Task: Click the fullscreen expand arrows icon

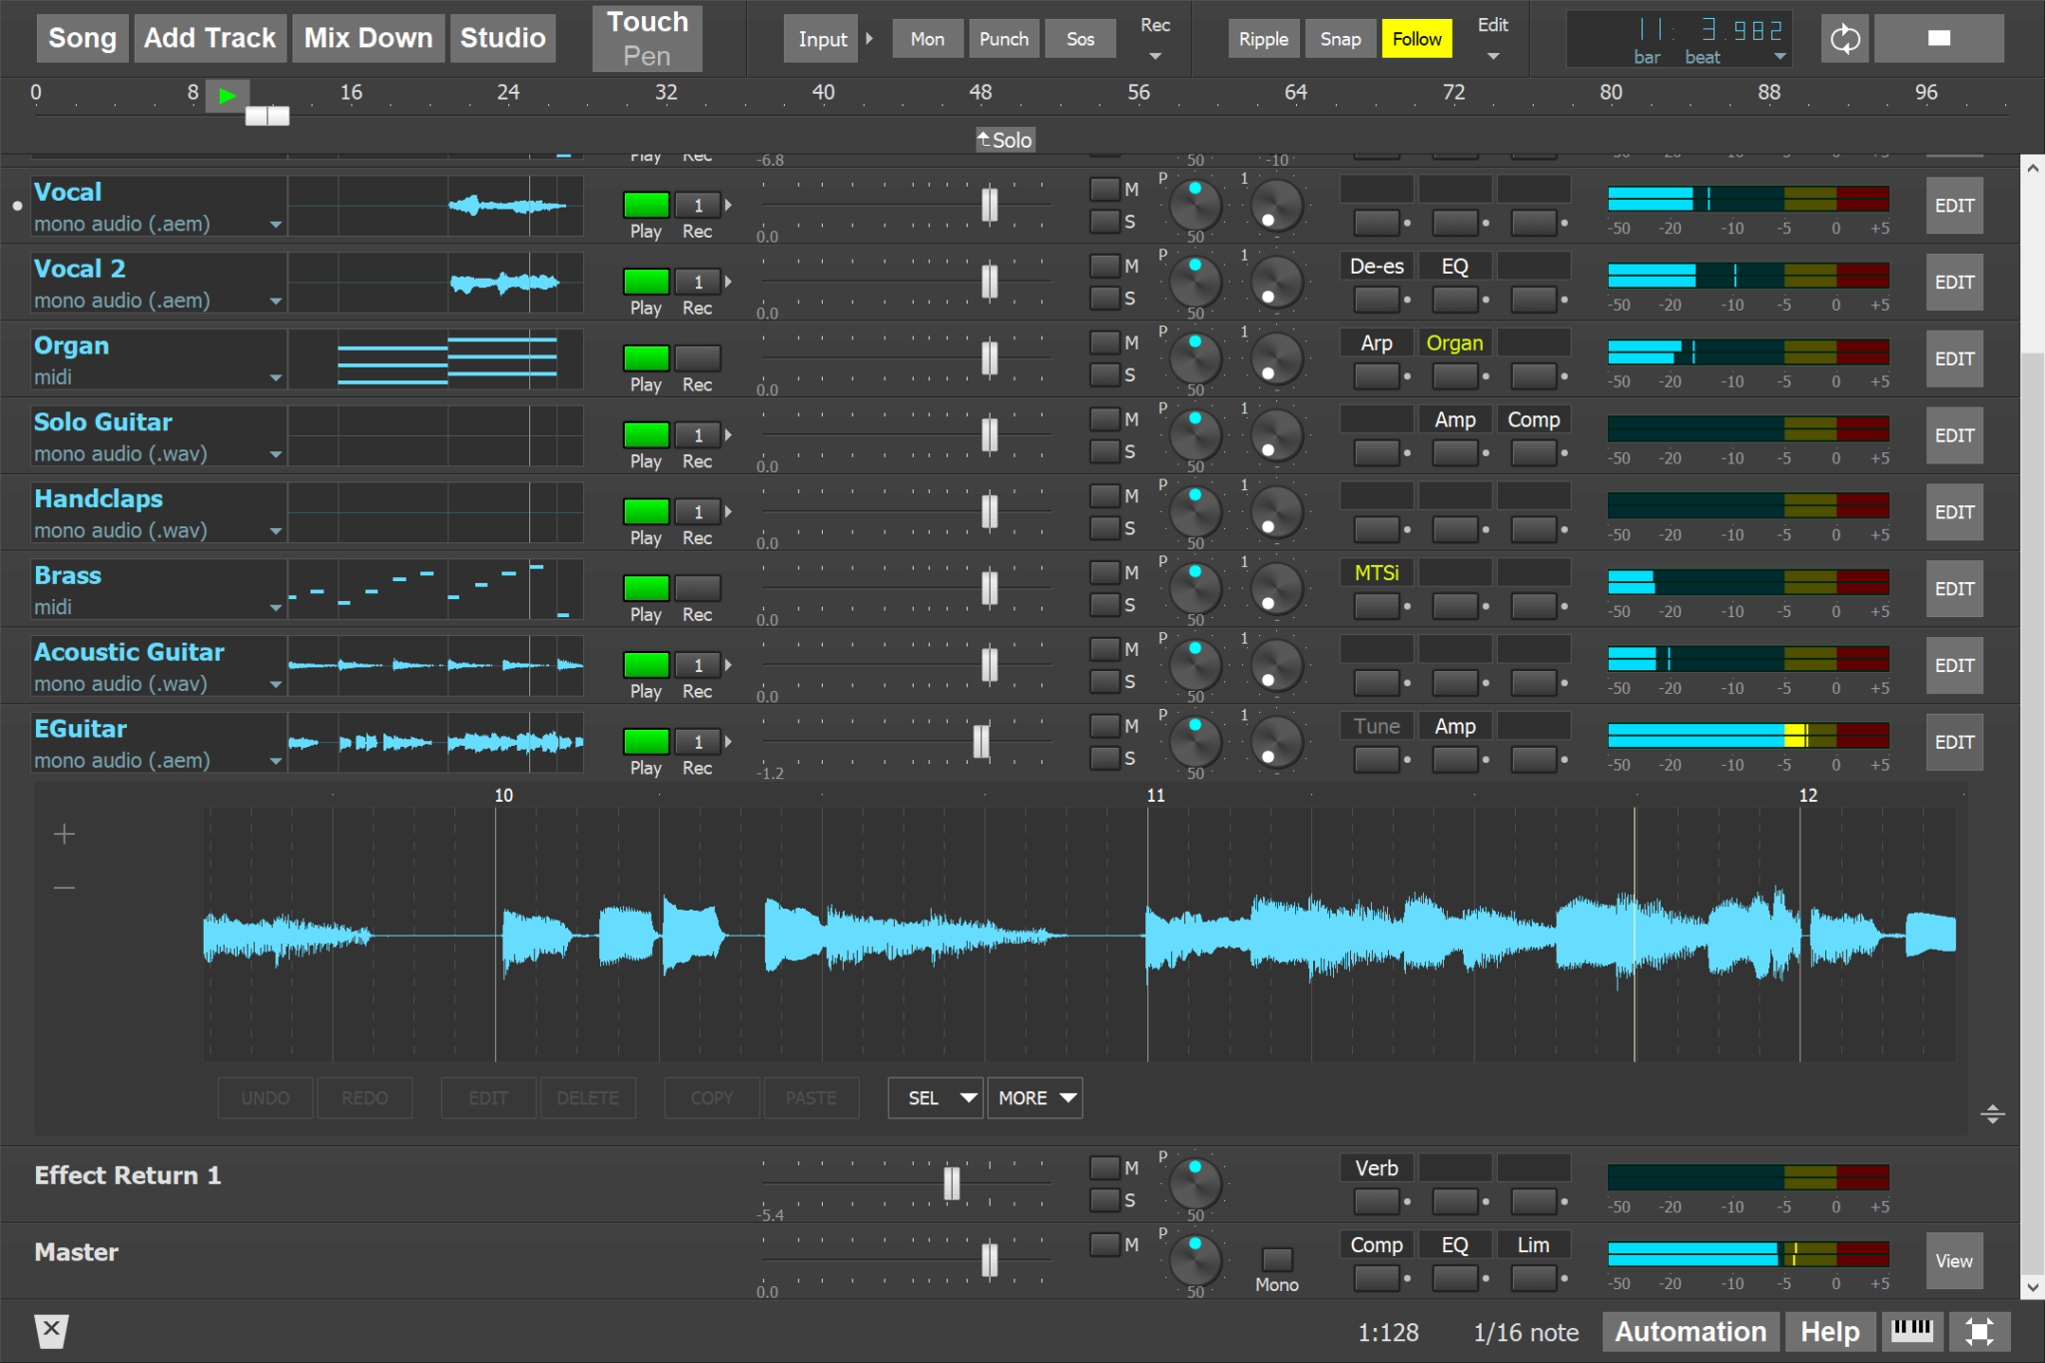Action: [x=1981, y=1330]
